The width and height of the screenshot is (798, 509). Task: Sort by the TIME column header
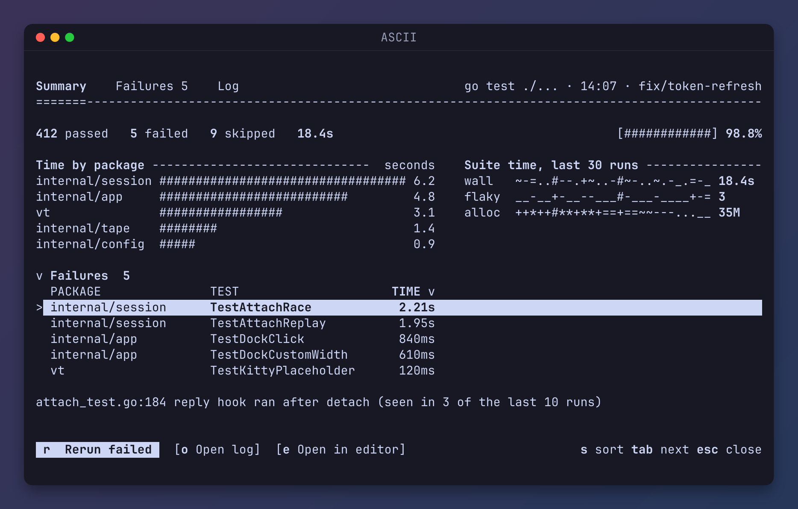tap(413, 292)
